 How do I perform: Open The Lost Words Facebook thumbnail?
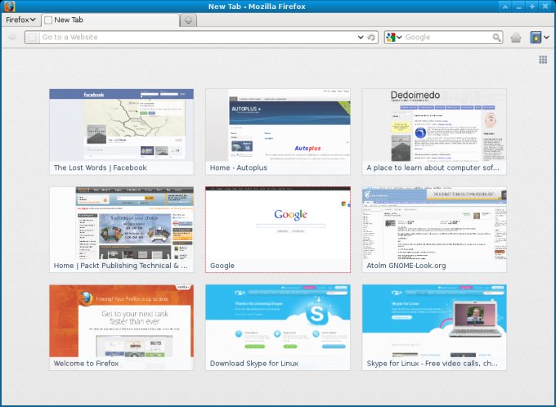click(121, 132)
